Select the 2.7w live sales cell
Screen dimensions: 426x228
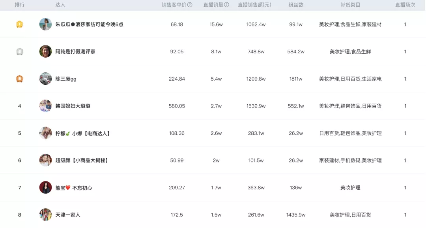(x=216, y=106)
